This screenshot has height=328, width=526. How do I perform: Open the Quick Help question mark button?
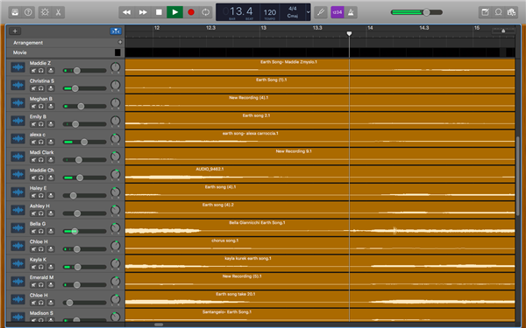click(x=28, y=12)
